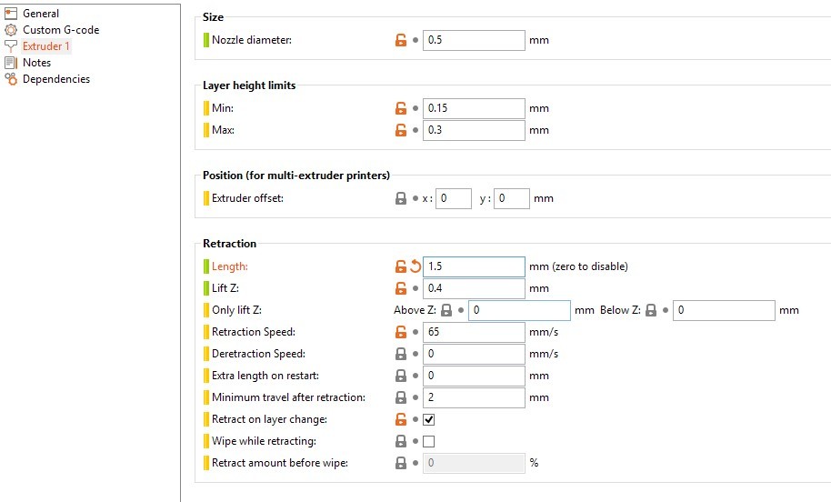The width and height of the screenshot is (831, 502).
Task: Click the unlocked padlock for Retraction Speed
Action: tap(401, 332)
